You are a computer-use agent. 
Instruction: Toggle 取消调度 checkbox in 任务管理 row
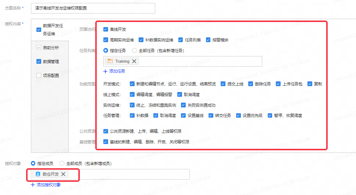tap(156, 115)
